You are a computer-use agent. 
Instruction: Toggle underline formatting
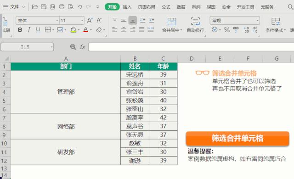coord(38,29)
